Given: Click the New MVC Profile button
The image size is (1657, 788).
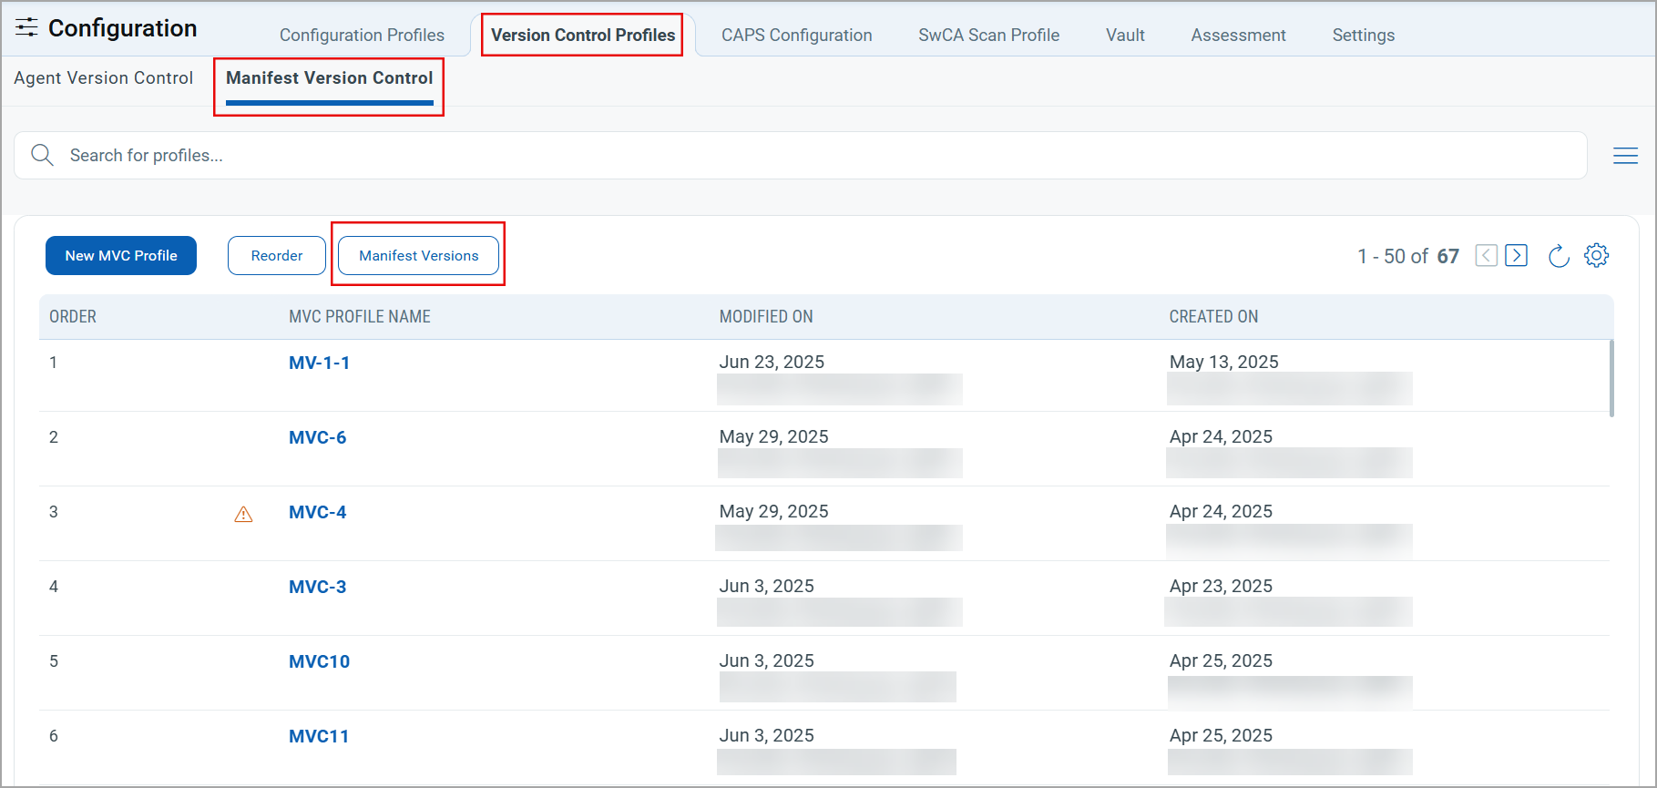Looking at the screenshot, I should click(x=121, y=256).
